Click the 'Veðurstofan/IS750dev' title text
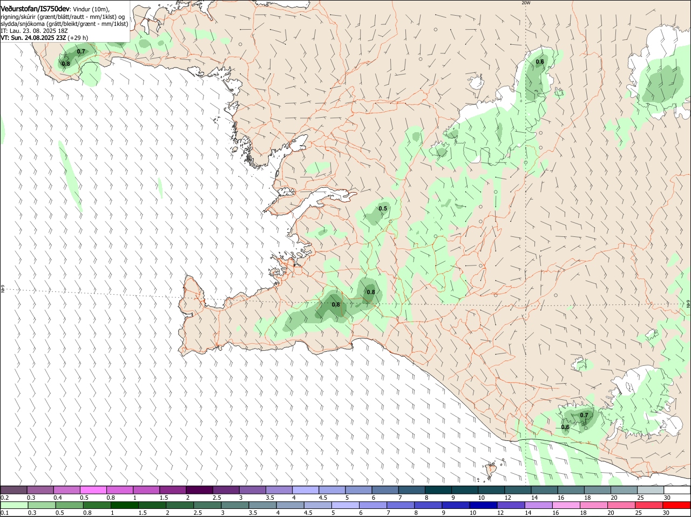Screen dimensions: 691x517 pyautogui.click(x=35, y=9)
